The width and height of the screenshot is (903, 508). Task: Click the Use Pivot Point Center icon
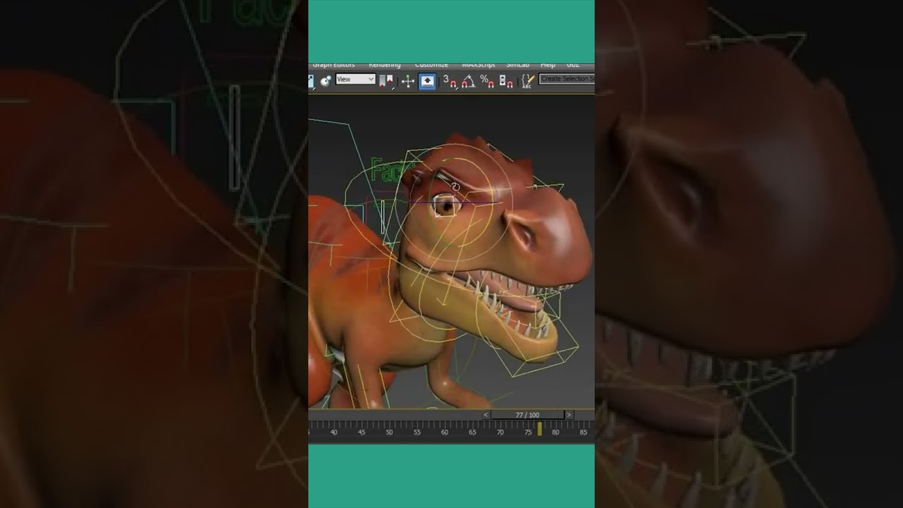click(387, 81)
